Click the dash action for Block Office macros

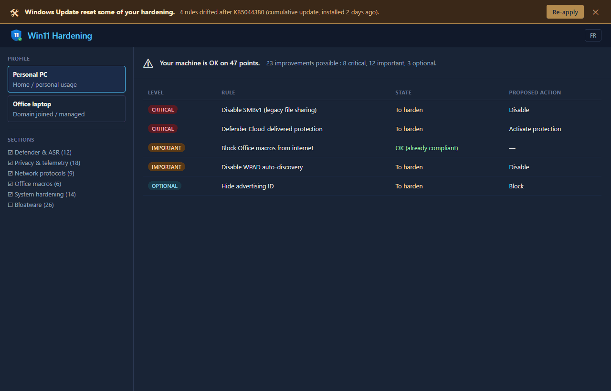[512, 148]
